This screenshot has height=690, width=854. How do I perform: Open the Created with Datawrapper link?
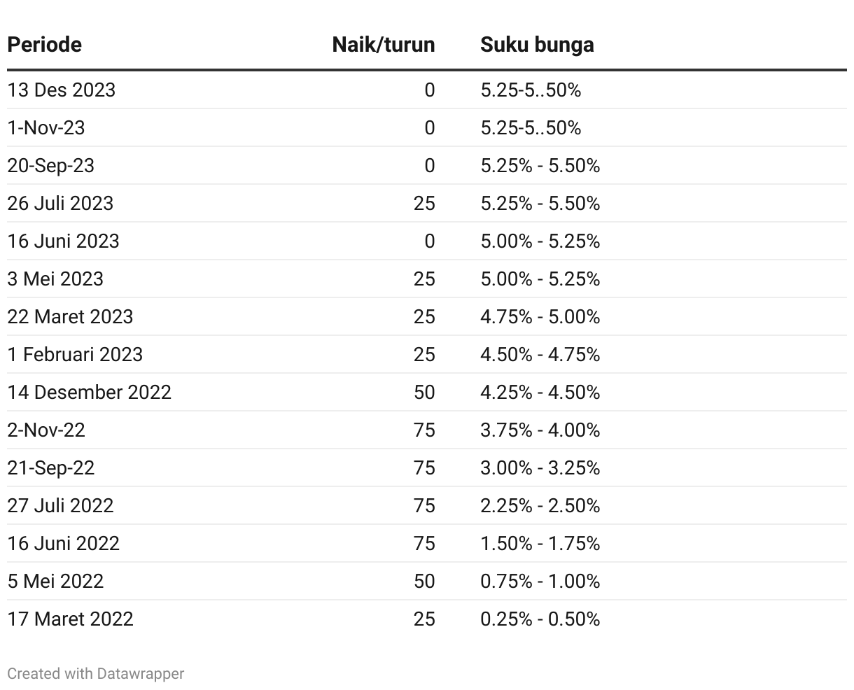(x=96, y=673)
